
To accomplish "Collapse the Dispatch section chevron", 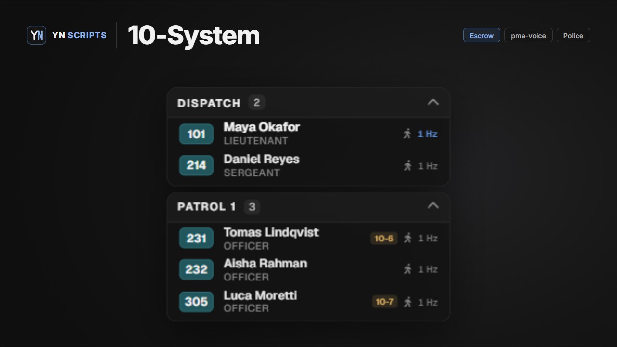I will coord(433,102).
